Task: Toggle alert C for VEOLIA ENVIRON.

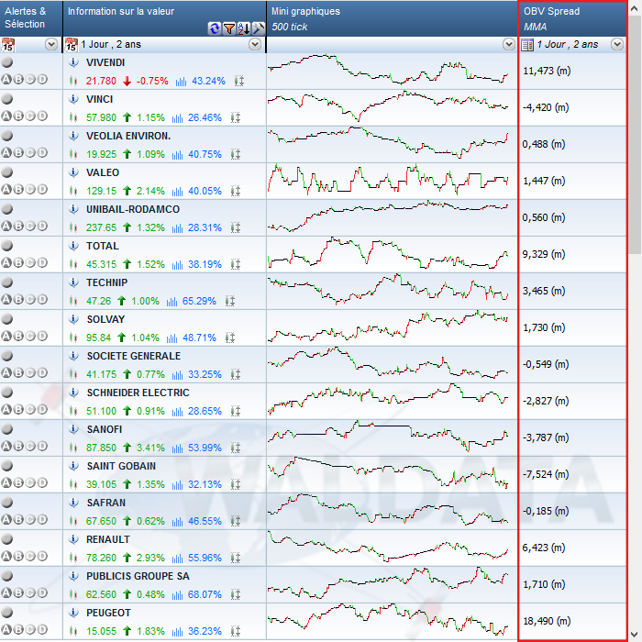Action: [30, 152]
